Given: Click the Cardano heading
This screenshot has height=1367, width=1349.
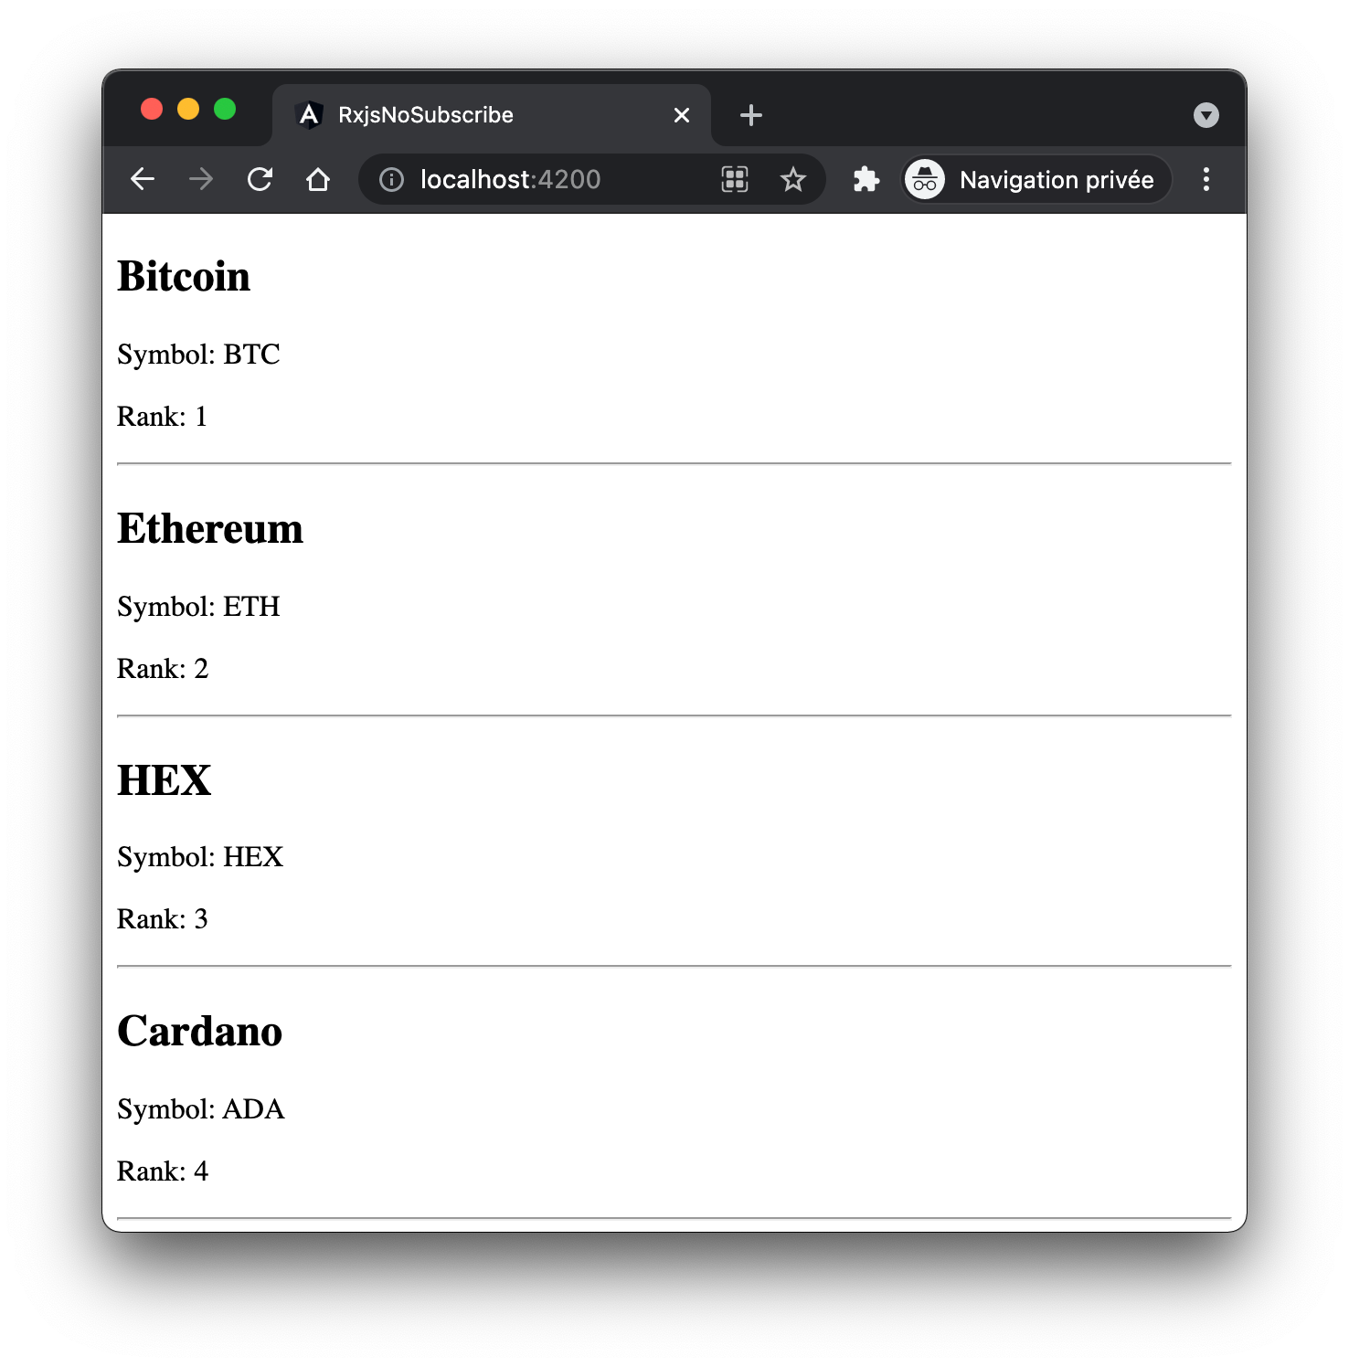Looking at the screenshot, I should (x=200, y=1032).
